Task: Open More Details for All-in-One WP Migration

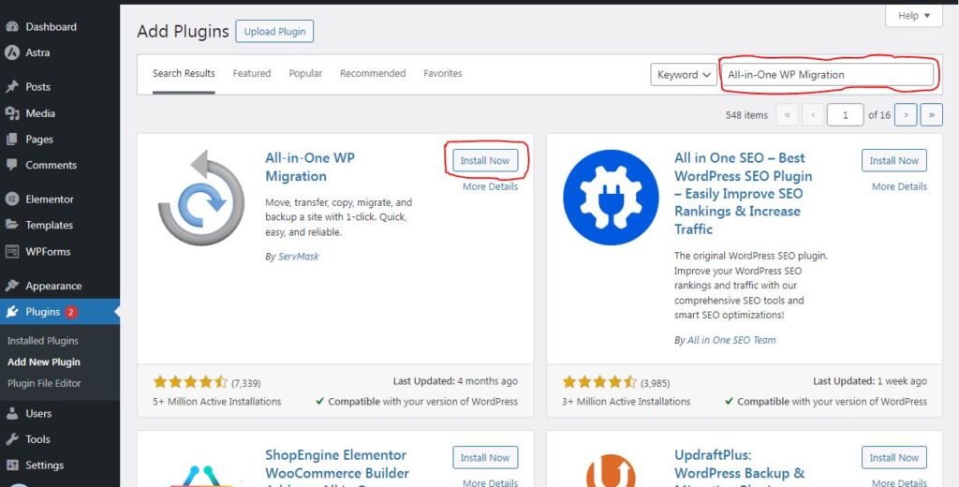Action: (490, 186)
